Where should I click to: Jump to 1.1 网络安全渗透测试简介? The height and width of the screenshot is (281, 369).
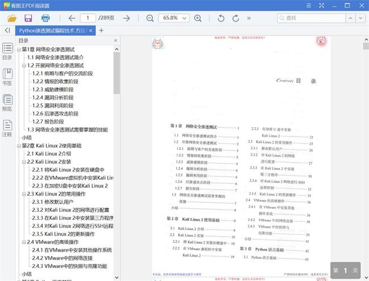click(x=55, y=57)
